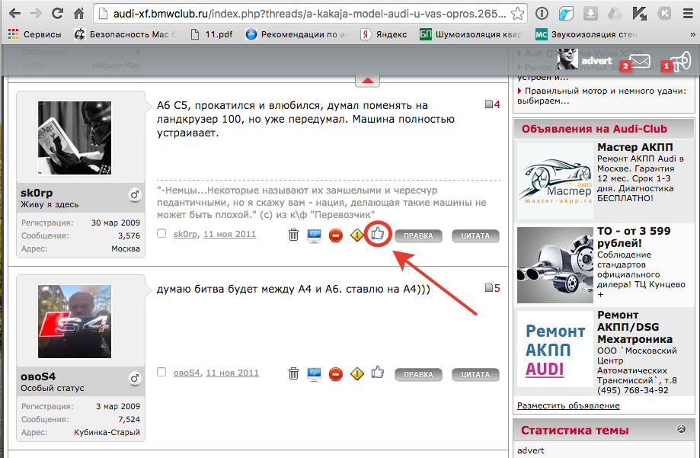This screenshot has width=700, height=458.
Task: Like овоS4's post with the thumbs-up
Action: (378, 372)
